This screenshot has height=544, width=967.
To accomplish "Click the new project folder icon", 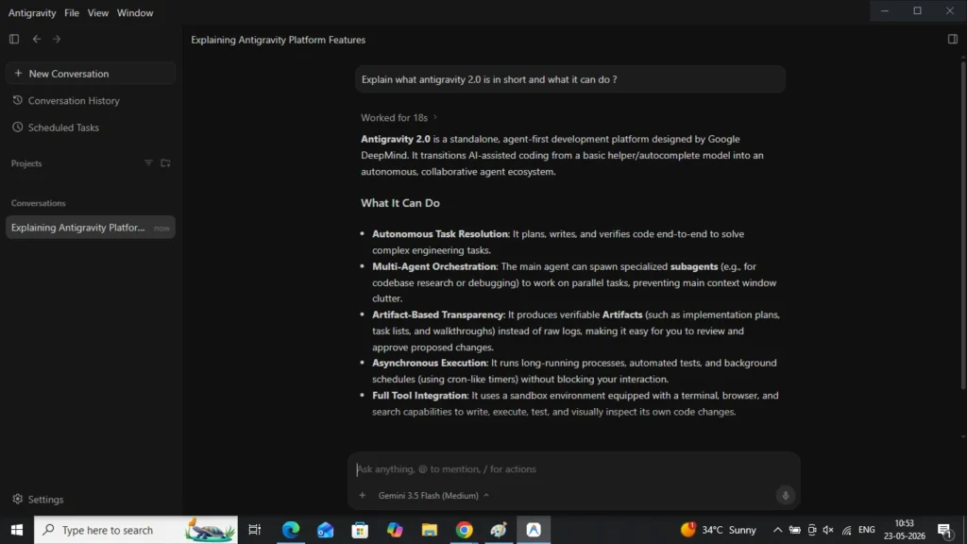I will (x=166, y=163).
